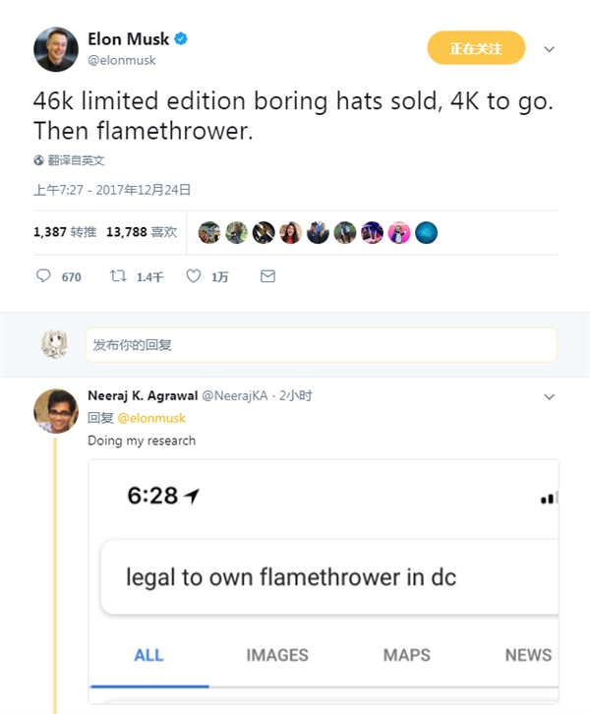Click the blue verified badge
The width and height of the screenshot is (590, 714).
tap(181, 39)
